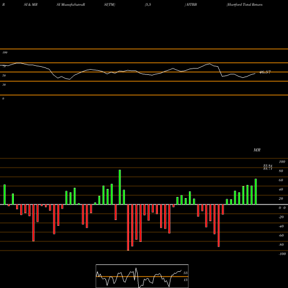Click the 'SI(TM)' header label
Image resolution: width=288 pixels, height=288 pixels.
pos(109,5)
